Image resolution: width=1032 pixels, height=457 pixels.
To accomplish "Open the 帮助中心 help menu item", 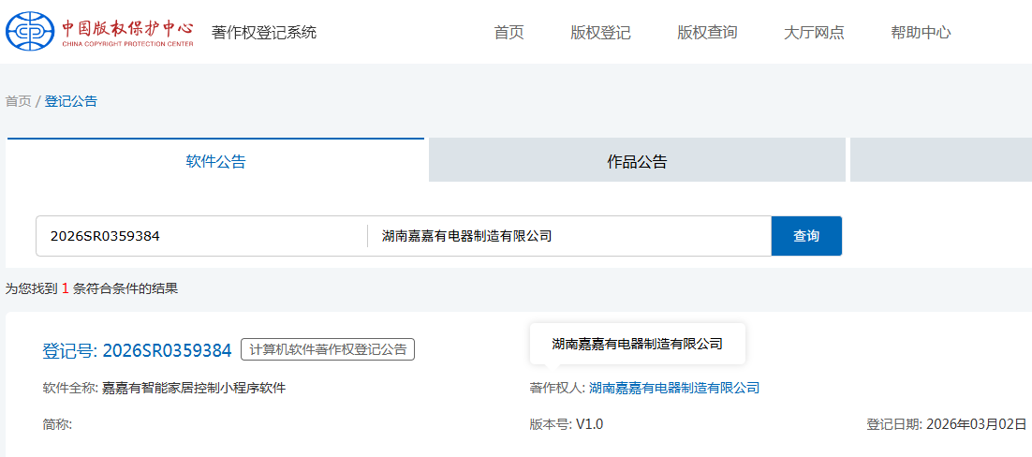I will [x=921, y=33].
